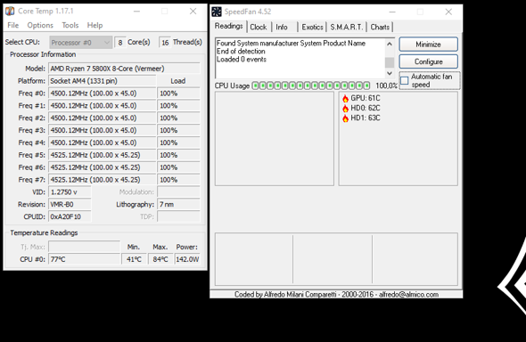Click the Core Temp app icon in title bar
Screen dimensions: 526x342
(x=10, y=11)
